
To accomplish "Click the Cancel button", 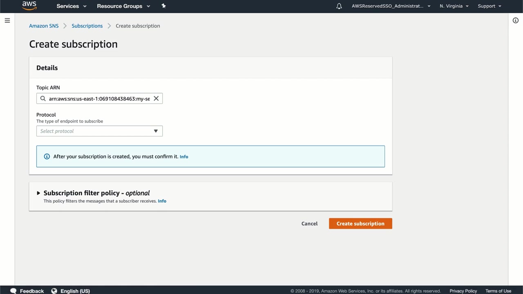I will 309,223.
